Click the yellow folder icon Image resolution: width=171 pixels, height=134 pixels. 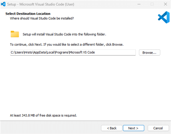point(15,34)
